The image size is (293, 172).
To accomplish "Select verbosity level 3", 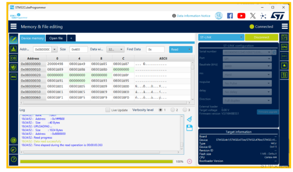I will pos(185,110).
